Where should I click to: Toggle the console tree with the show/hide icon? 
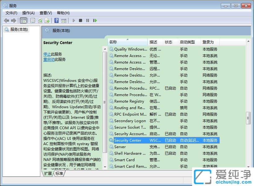click(x=24, y=20)
